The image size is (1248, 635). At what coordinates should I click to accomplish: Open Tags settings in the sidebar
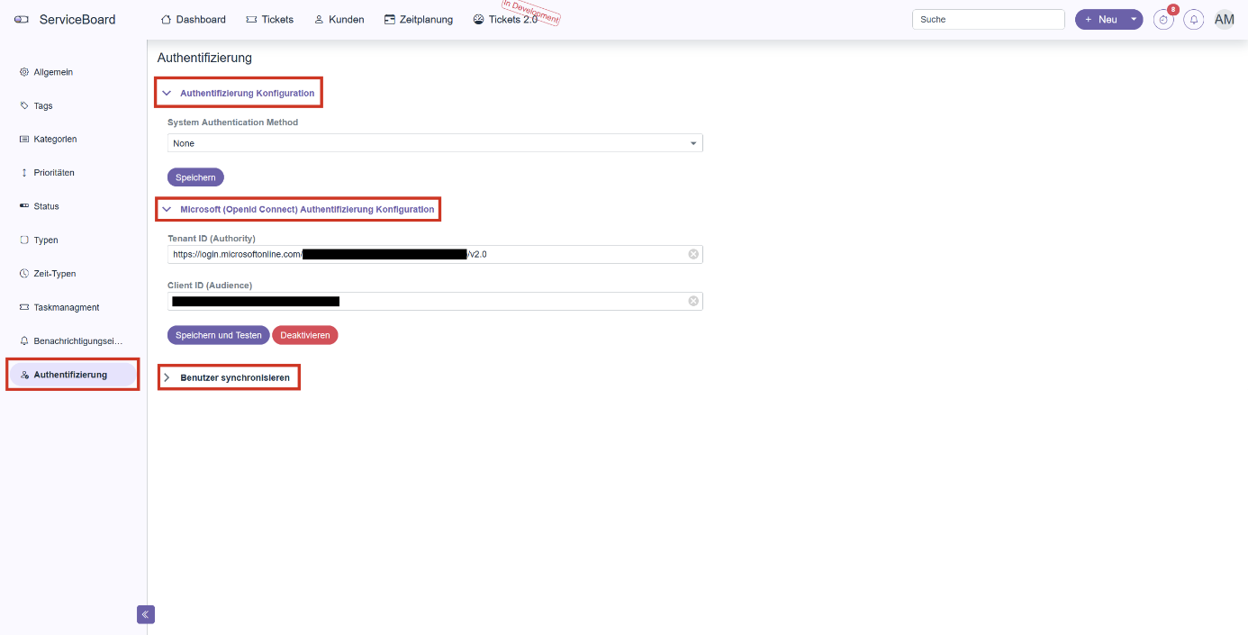(43, 105)
